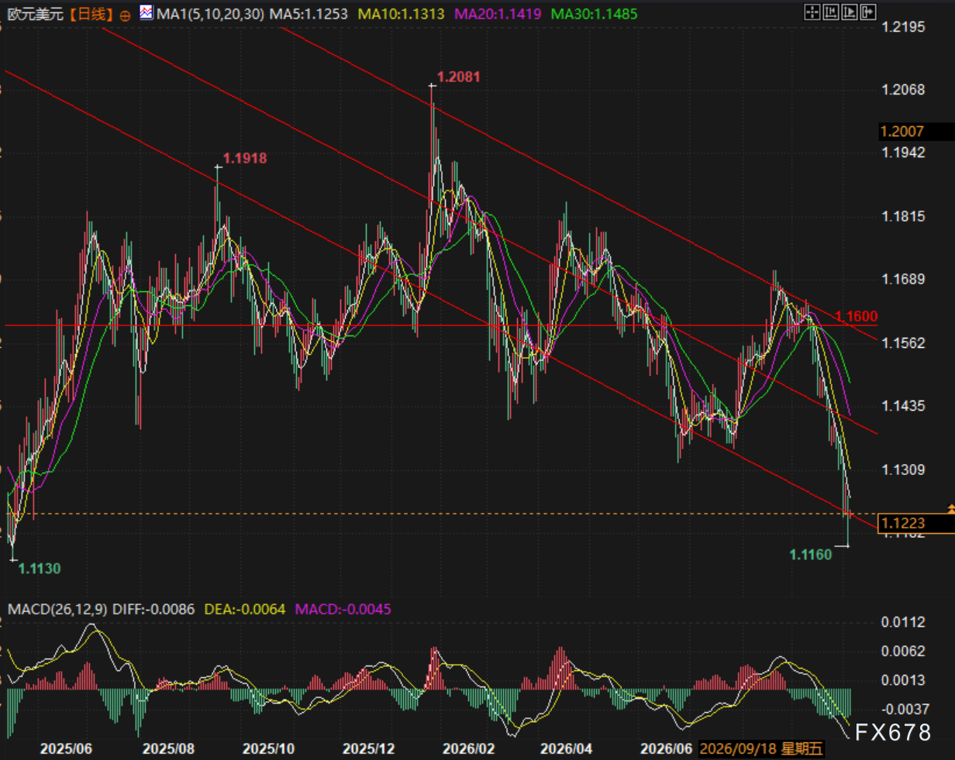Click the 1.1435 price axis label
Image resolution: width=955 pixels, height=760 pixels.
(x=904, y=405)
